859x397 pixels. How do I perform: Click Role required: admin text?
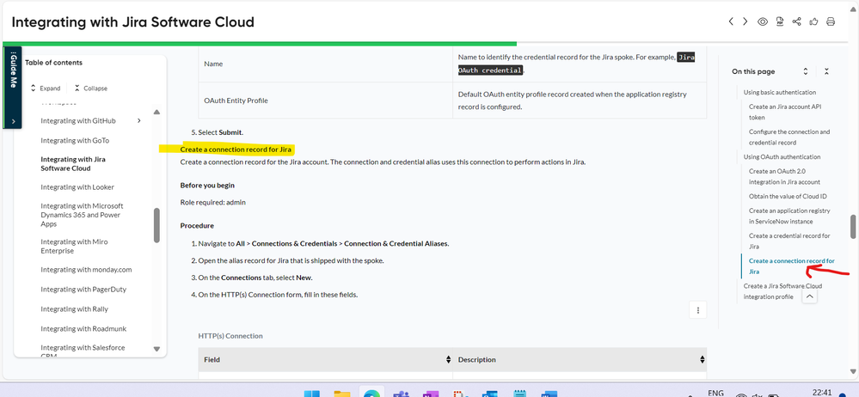tap(212, 202)
